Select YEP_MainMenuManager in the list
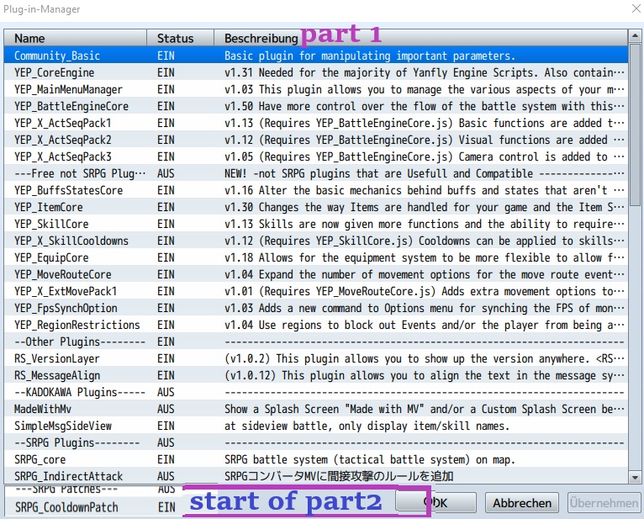 [x=316, y=89]
